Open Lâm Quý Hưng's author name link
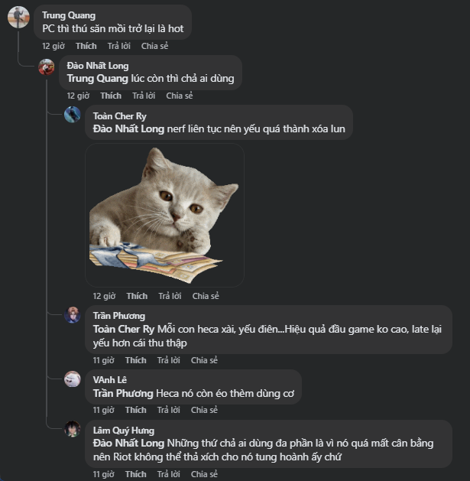Image resolution: width=470 pixels, height=481 pixels. coord(123,430)
